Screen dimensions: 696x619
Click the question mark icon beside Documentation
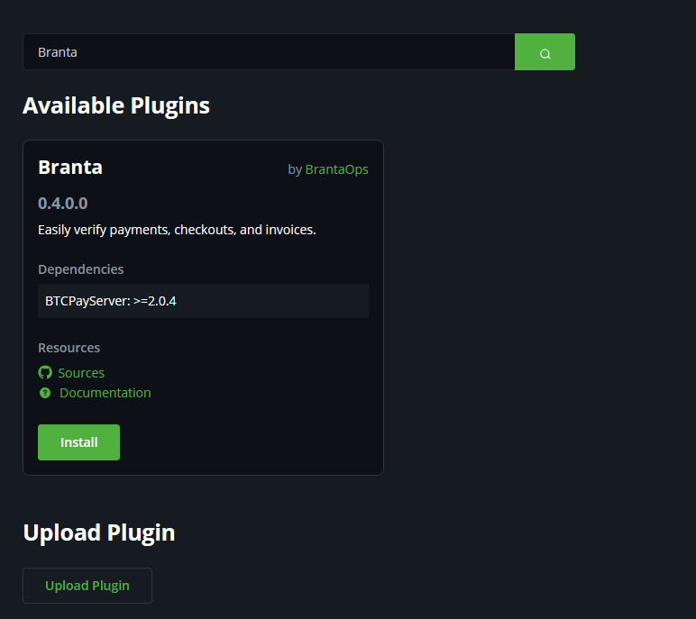point(45,393)
